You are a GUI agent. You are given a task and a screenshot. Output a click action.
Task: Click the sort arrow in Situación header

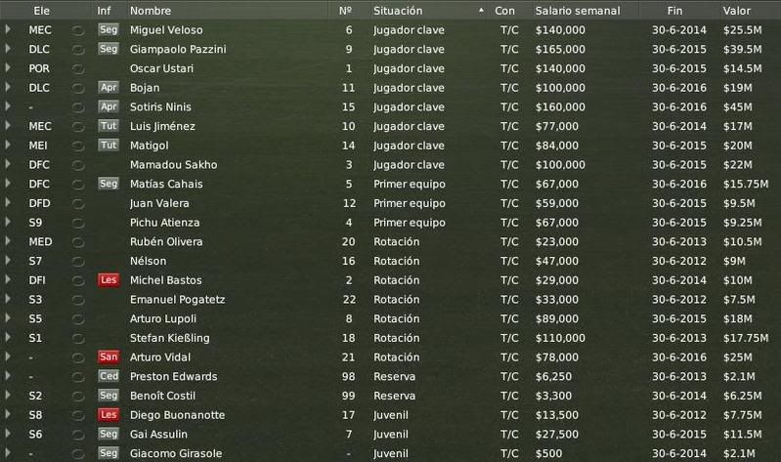tap(481, 10)
